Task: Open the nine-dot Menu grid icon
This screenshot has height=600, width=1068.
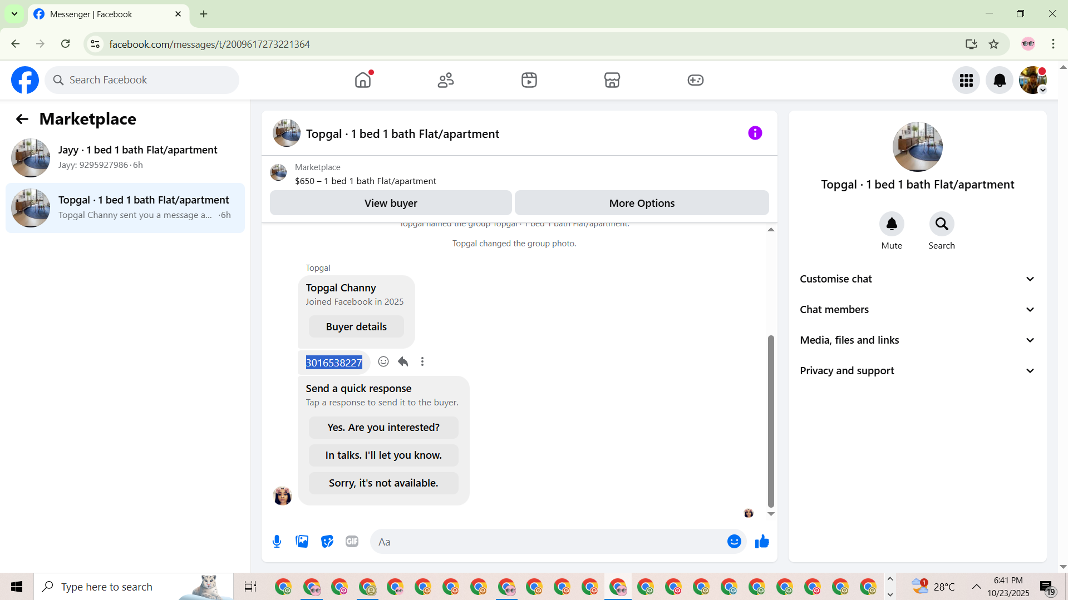Action: [966, 80]
